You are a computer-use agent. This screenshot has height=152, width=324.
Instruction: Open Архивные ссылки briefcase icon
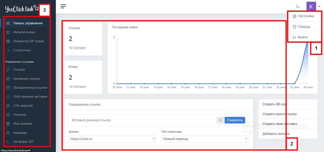point(8,79)
